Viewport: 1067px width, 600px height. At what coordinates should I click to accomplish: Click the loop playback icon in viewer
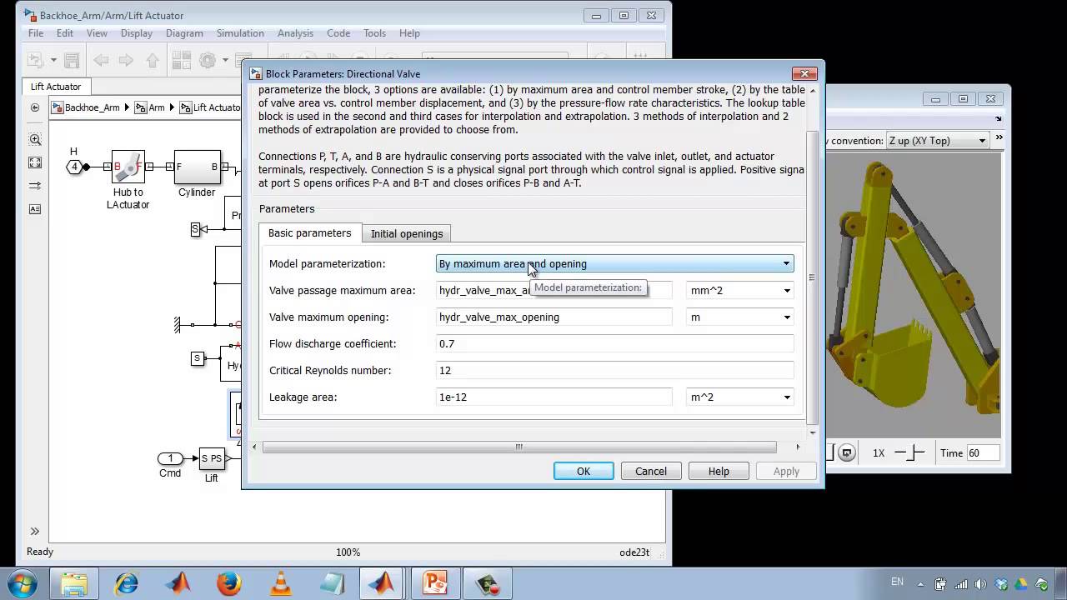click(x=847, y=452)
